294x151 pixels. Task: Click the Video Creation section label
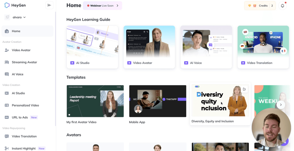pyautogui.click(x=11, y=85)
